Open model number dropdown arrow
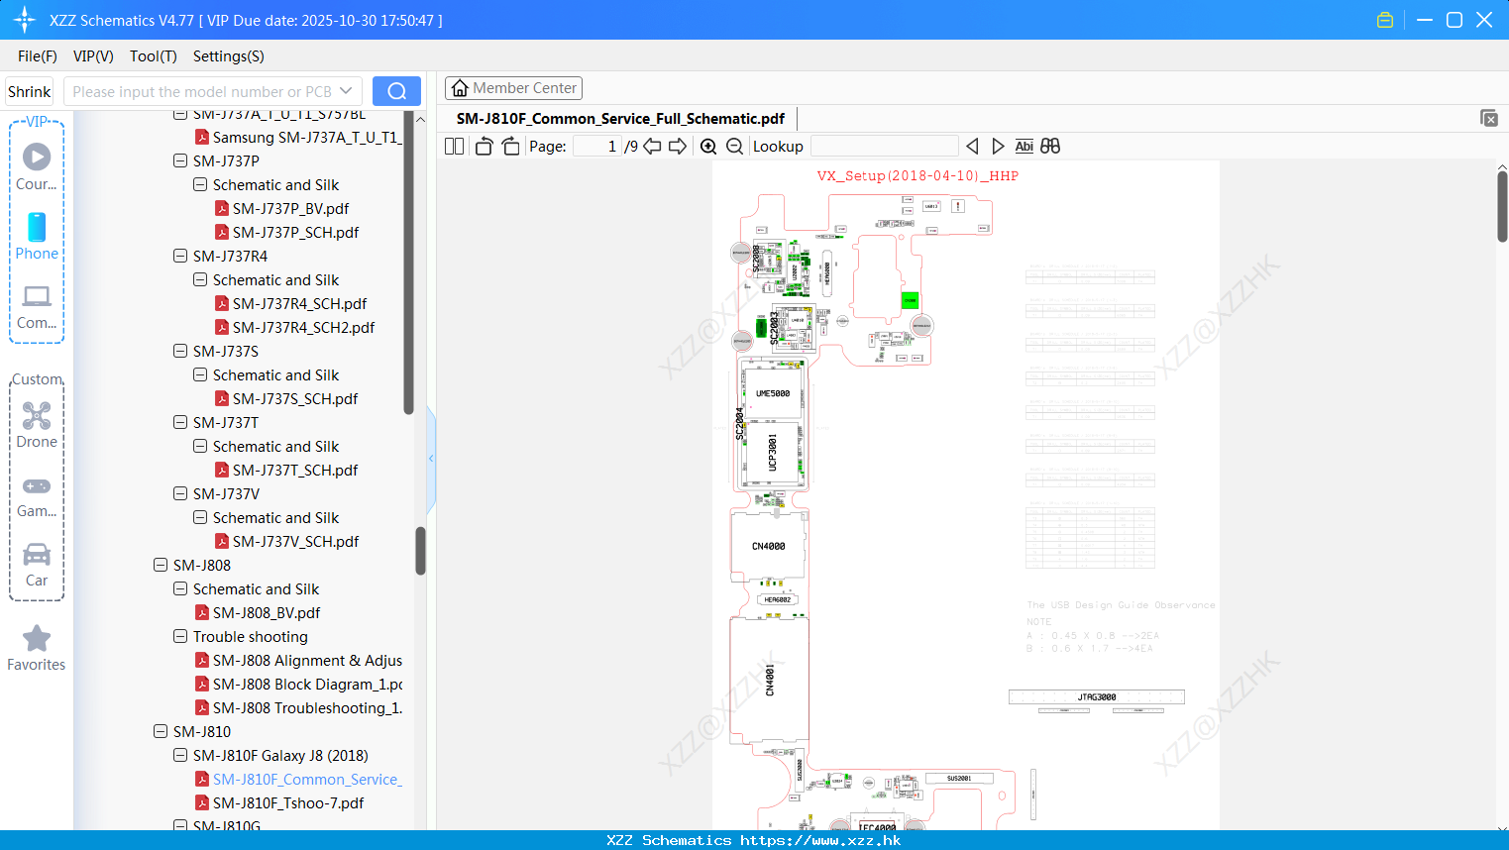The height and width of the screenshot is (850, 1509). 346,91
